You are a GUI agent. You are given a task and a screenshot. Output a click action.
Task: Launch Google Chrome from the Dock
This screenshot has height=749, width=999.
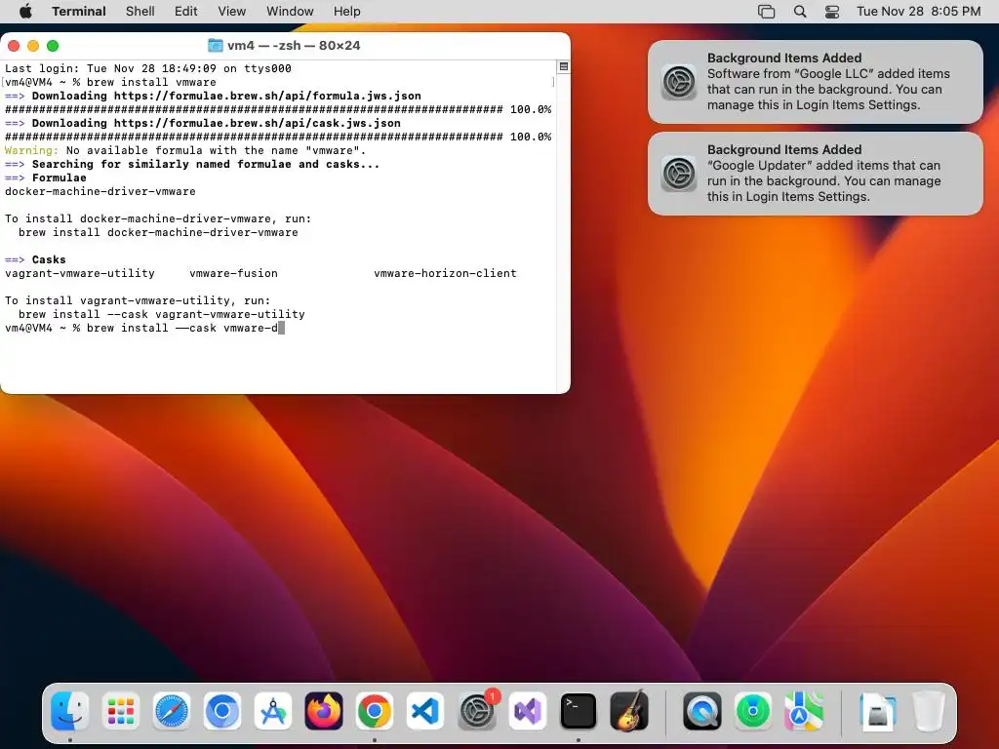pos(375,711)
